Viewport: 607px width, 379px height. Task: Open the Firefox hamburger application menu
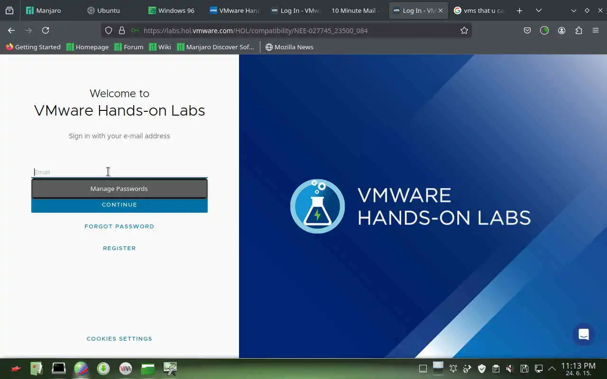coord(596,30)
